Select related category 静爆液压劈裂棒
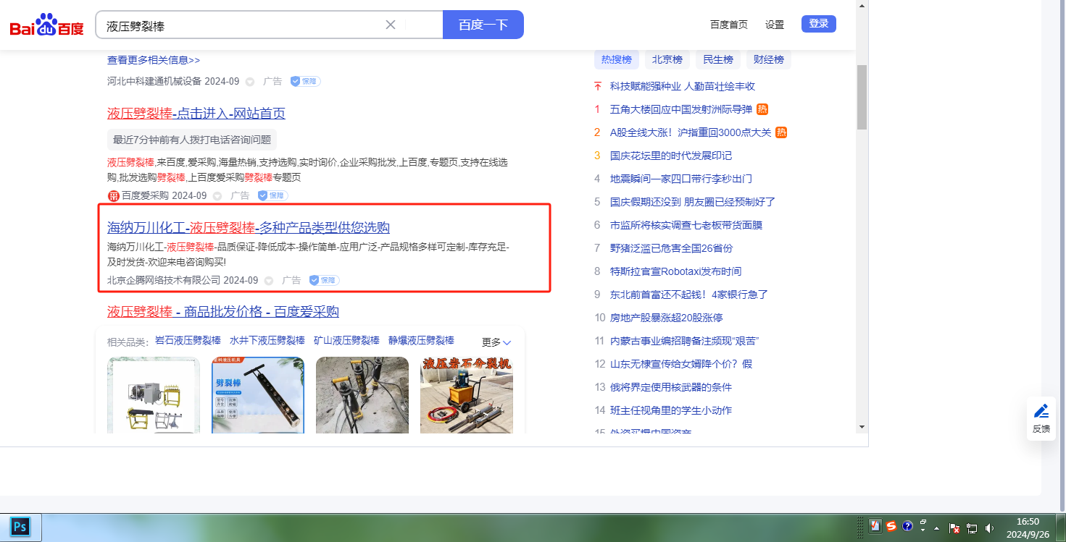 point(421,340)
